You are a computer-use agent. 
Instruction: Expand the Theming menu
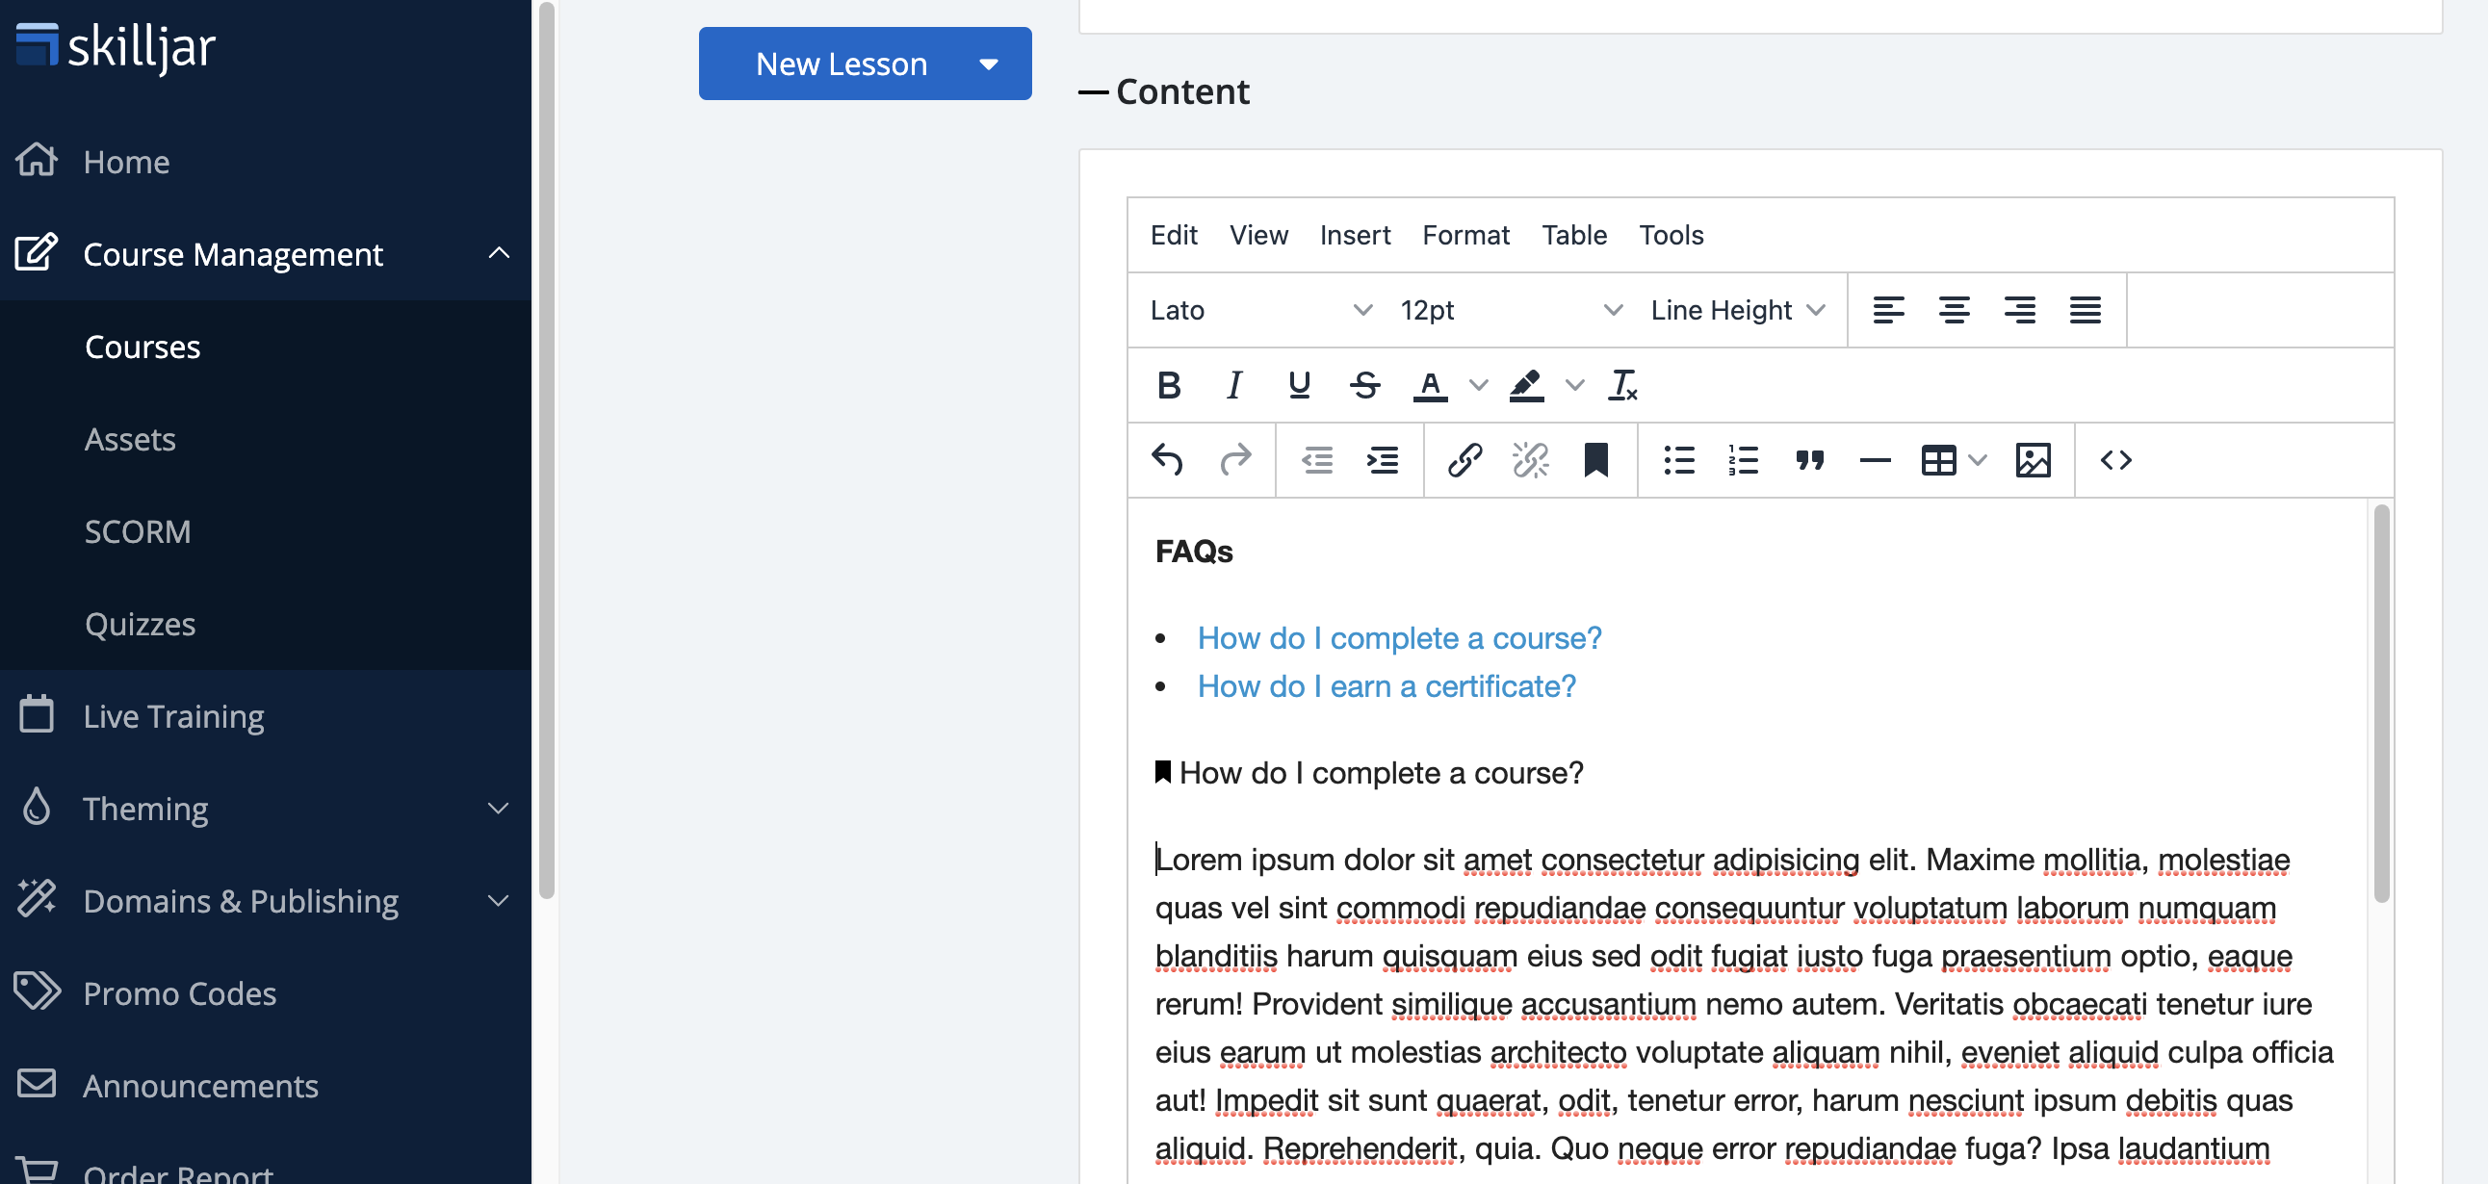tap(499, 809)
